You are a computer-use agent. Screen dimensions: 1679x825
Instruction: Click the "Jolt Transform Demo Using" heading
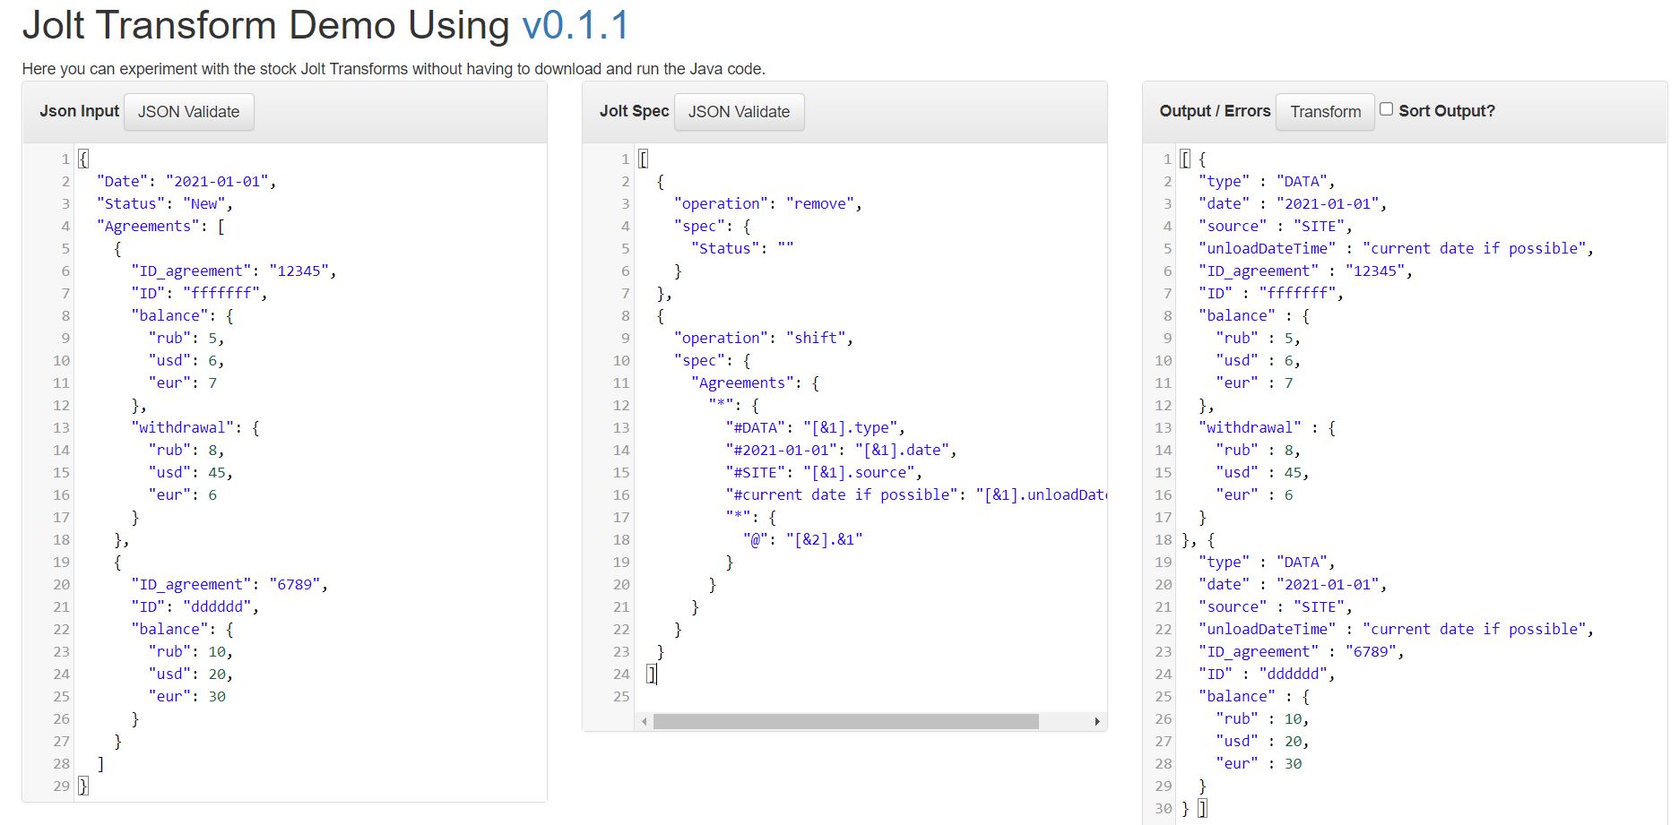click(265, 26)
